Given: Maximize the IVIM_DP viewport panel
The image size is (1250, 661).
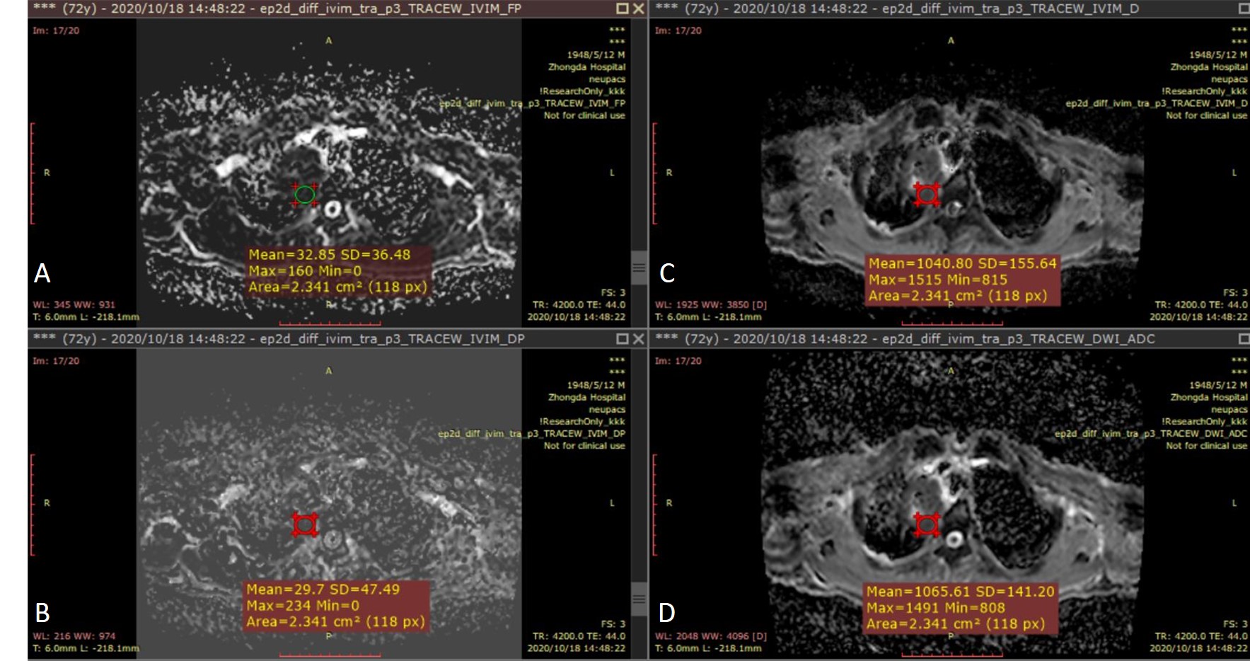Looking at the screenshot, I should 622,339.
